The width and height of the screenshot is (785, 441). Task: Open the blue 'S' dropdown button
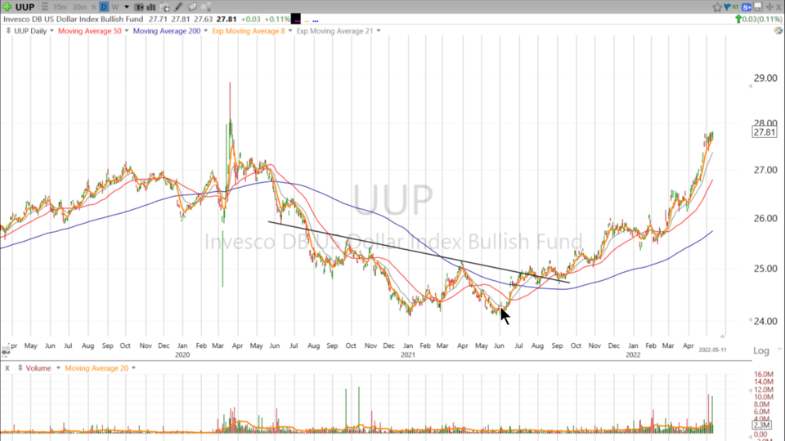(x=747, y=7)
